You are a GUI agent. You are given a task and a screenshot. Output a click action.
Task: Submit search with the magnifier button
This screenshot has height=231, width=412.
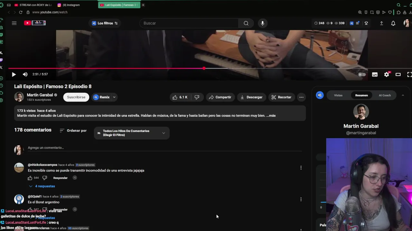pos(246,23)
